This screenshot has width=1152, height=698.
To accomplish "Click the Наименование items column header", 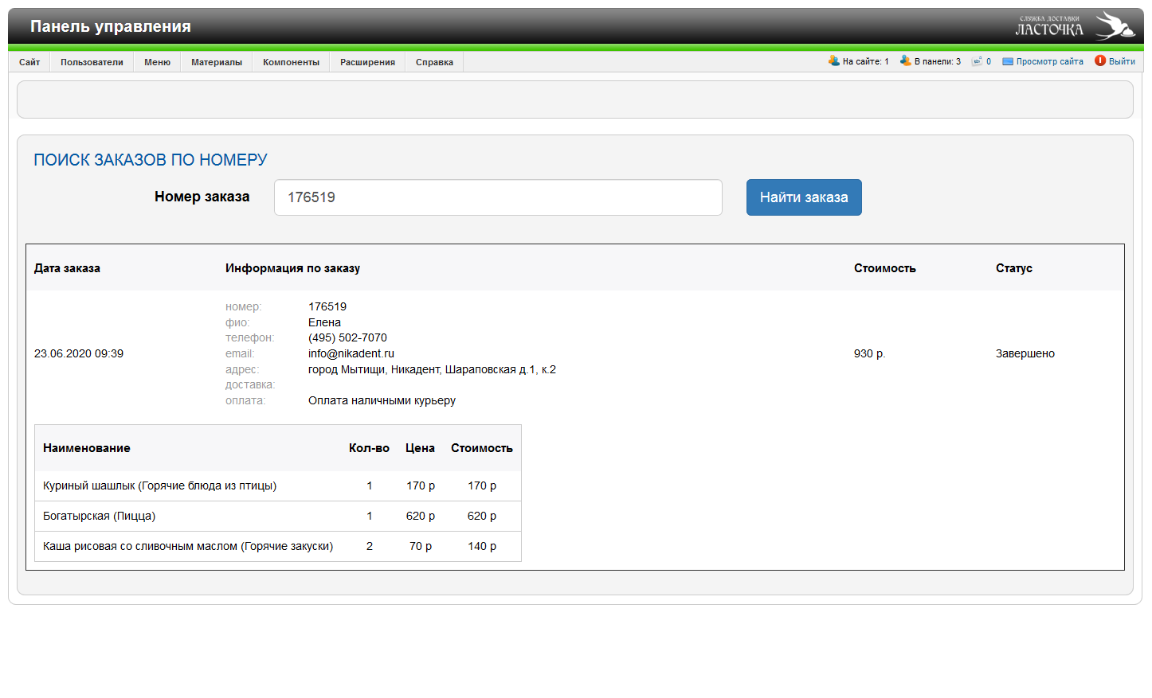I will (x=87, y=448).
